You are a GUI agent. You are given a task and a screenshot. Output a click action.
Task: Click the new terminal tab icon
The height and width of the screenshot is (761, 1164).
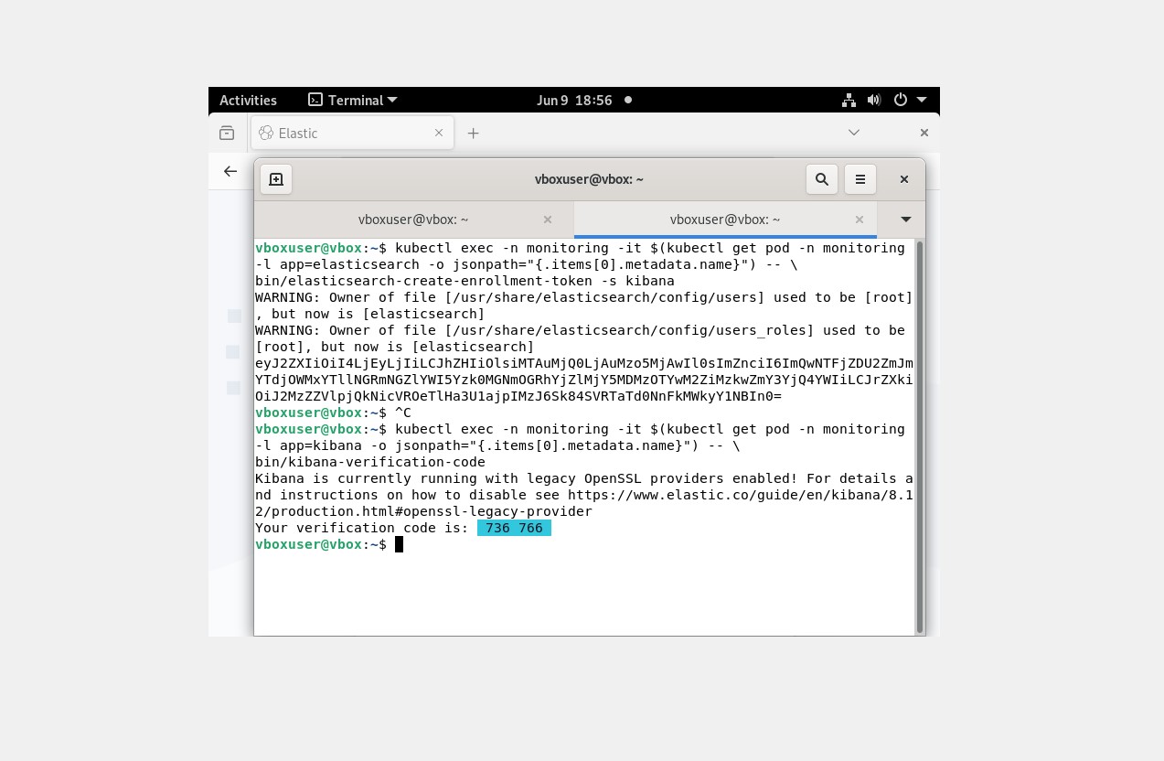pos(276,179)
